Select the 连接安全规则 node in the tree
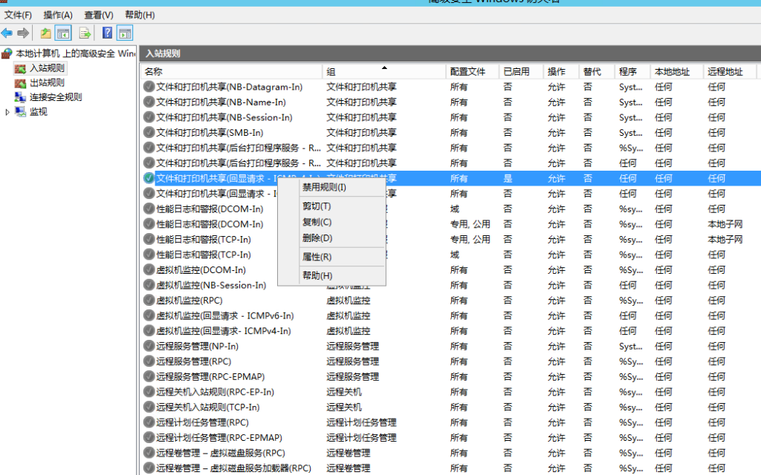Screen dimensions: 761x475 click(55, 96)
